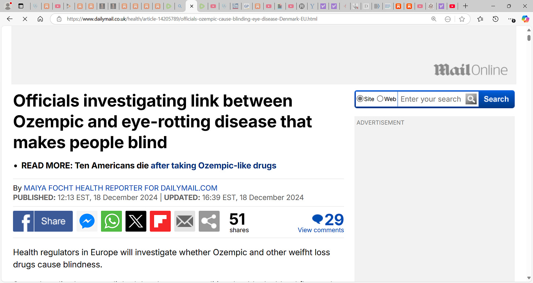Click View comments link

[321, 230]
